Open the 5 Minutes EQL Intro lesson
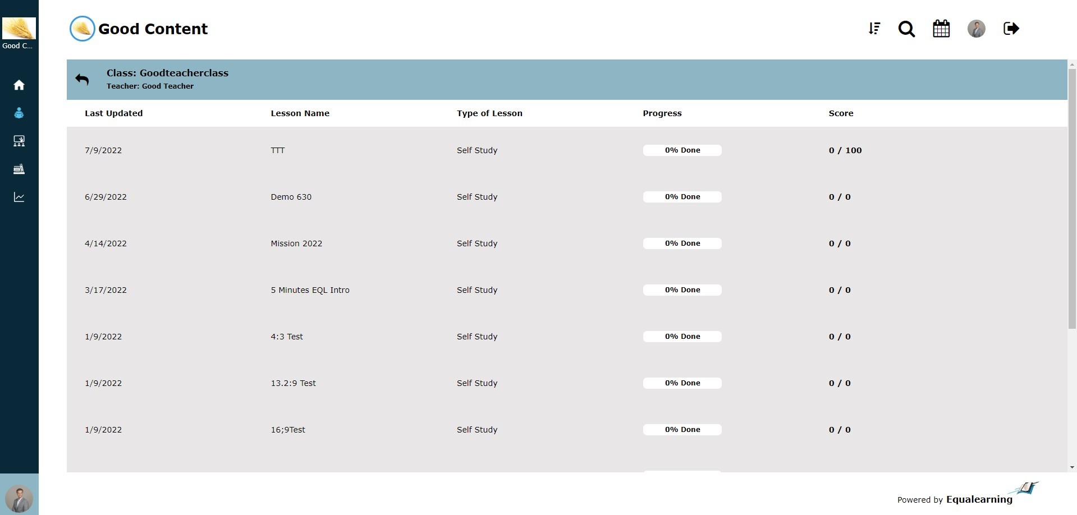The height and width of the screenshot is (515, 1077). tap(310, 290)
